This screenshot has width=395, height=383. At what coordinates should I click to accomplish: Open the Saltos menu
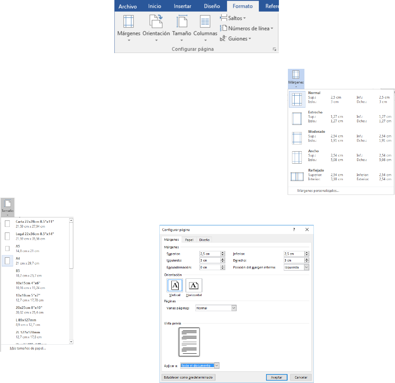click(x=233, y=18)
